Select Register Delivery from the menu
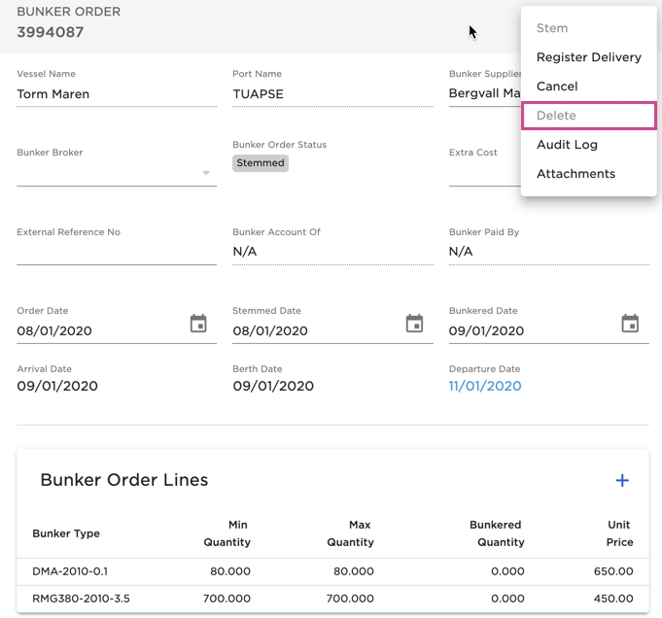The width and height of the screenshot is (662, 618). [x=588, y=57]
